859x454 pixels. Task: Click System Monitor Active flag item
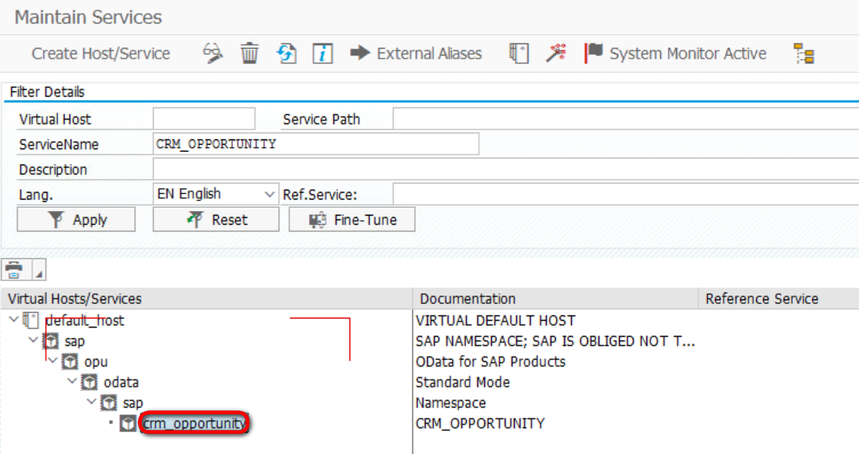(x=675, y=53)
